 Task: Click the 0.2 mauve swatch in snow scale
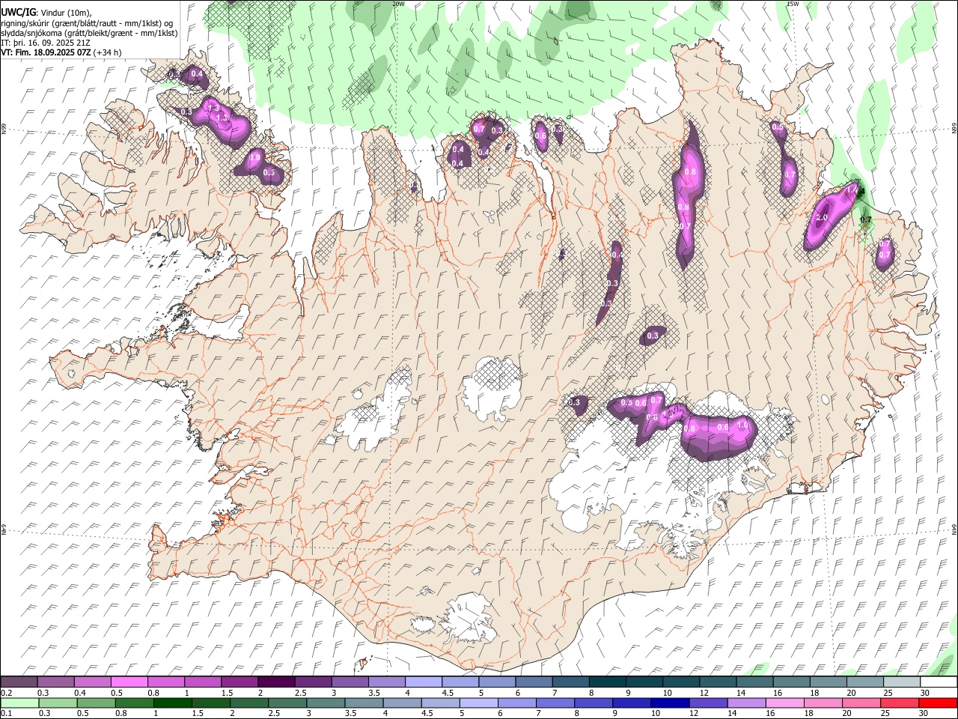(x=19, y=682)
